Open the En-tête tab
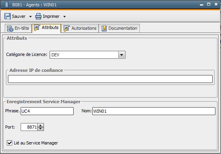Screen dimensions: 221x154 click(18, 29)
